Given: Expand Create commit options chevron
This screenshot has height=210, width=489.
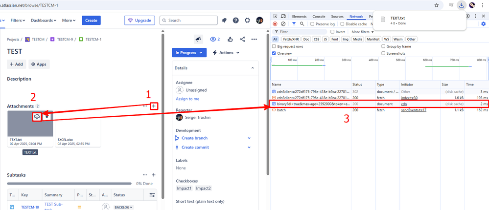Looking at the screenshot, I should [x=249, y=147].
